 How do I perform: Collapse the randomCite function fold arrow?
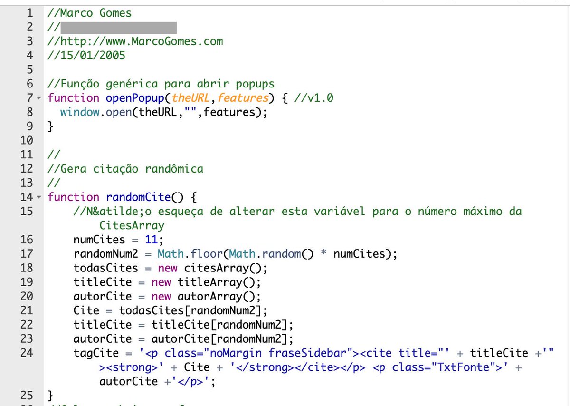[x=39, y=197]
